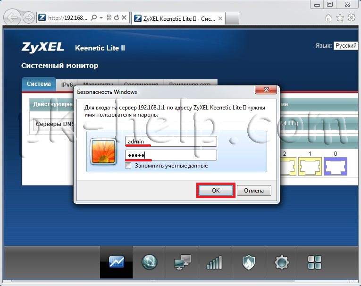This screenshot has width=361, height=286.
Task: Click the horizontal scrollbar at bottom
Action: pos(153,281)
